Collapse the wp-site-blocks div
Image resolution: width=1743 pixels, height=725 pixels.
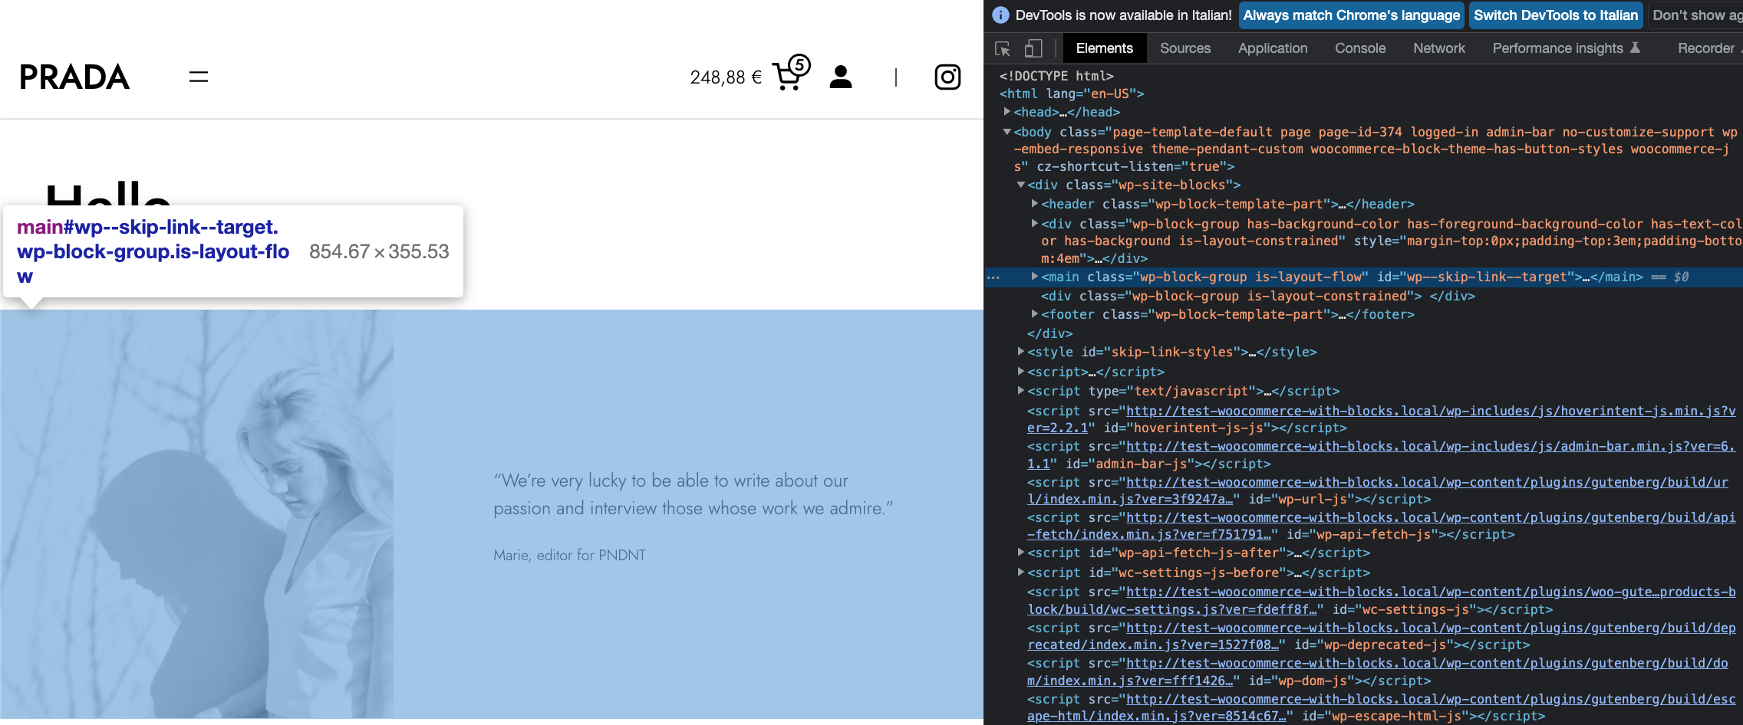1020,185
